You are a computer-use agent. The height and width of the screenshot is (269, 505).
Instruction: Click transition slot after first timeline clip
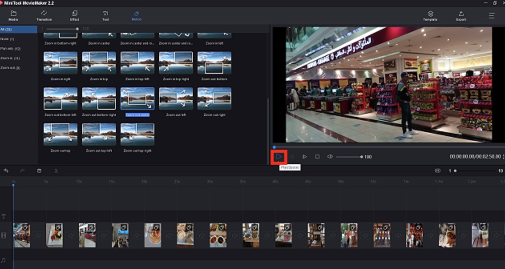pyautogui.click(x=38, y=236)
